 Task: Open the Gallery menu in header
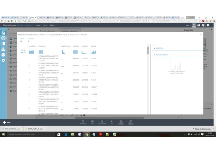pos(52,25)
